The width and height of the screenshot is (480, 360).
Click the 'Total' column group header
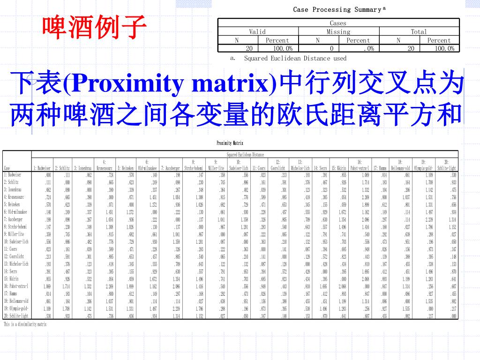(x=419, y=31)
